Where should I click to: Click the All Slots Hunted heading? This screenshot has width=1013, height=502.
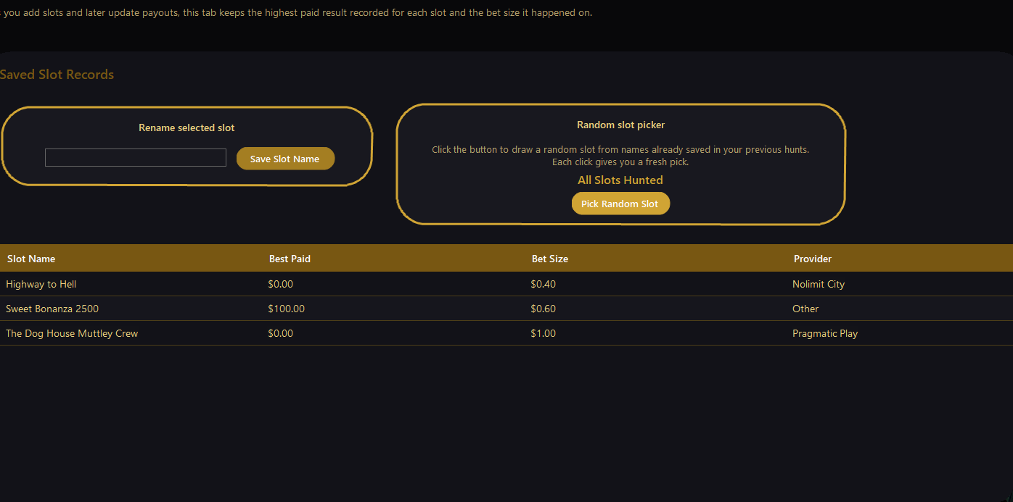pos(620,180)
